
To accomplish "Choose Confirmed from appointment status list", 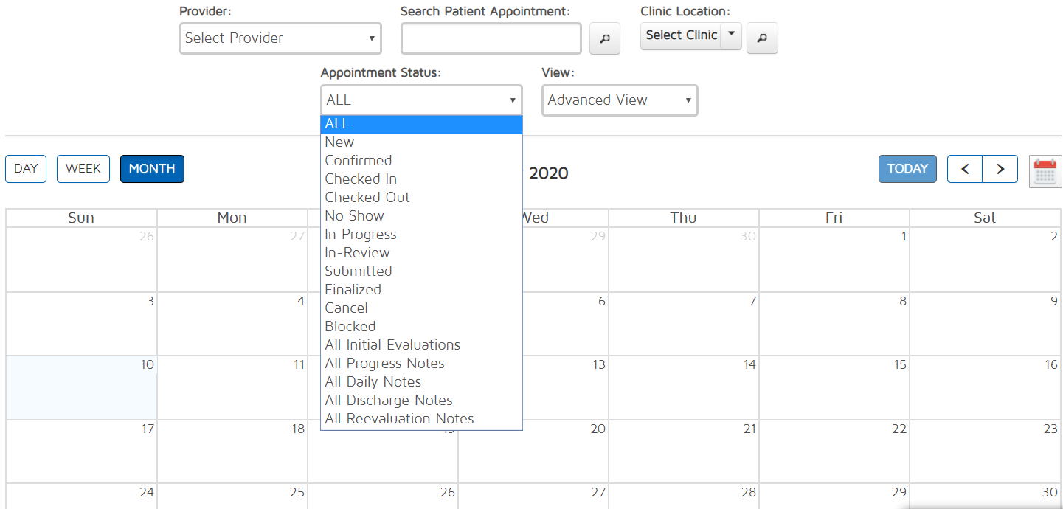I will tap(359, 161).
